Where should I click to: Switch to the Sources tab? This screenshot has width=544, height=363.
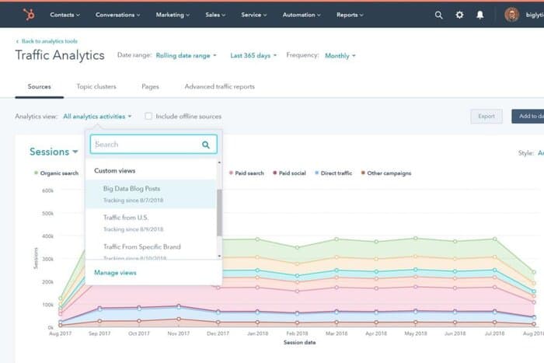pyautogui.click(x=39, y=87)
